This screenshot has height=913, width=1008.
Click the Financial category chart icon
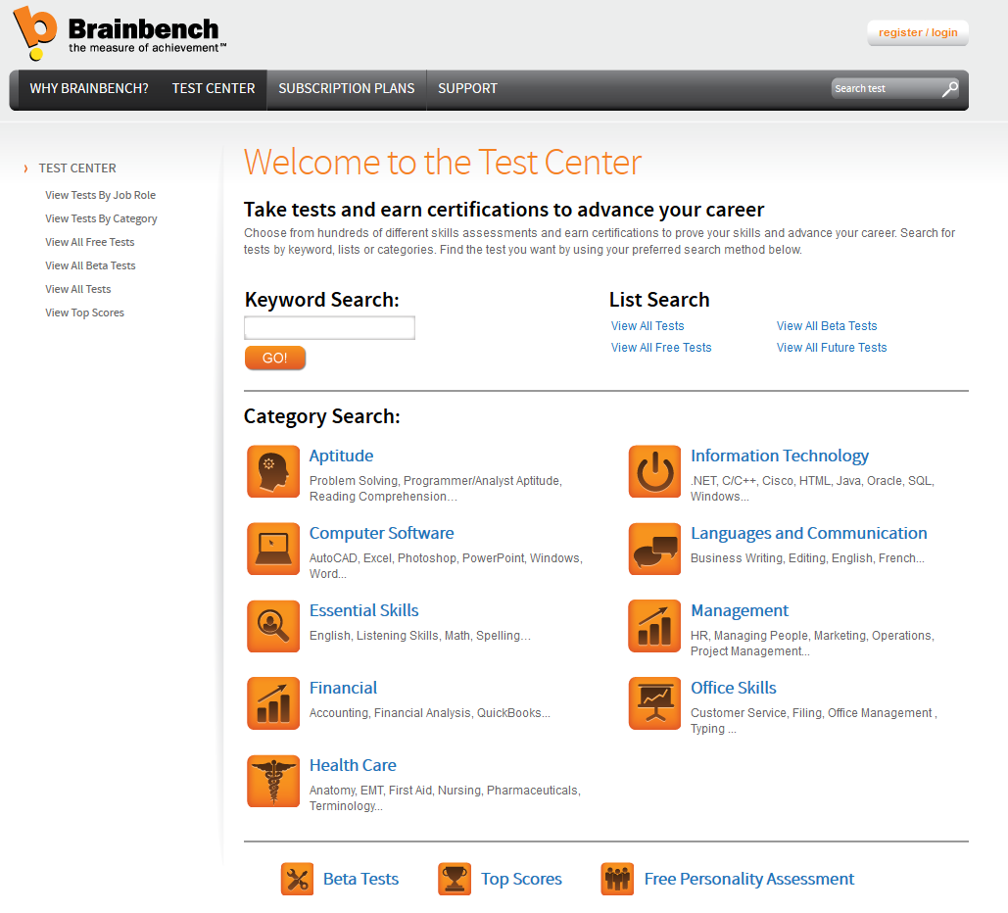coord(273,703)
